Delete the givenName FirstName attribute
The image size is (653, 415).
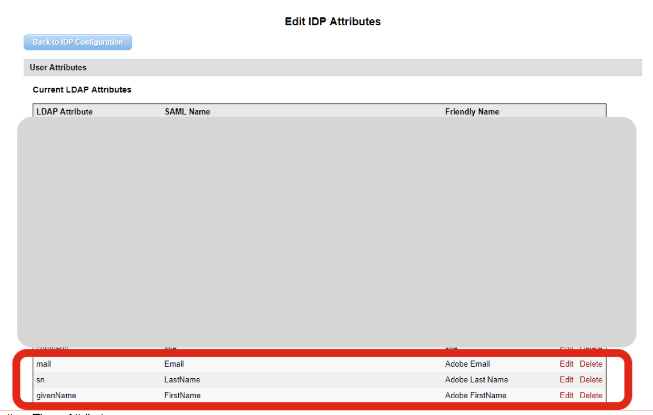590,395
